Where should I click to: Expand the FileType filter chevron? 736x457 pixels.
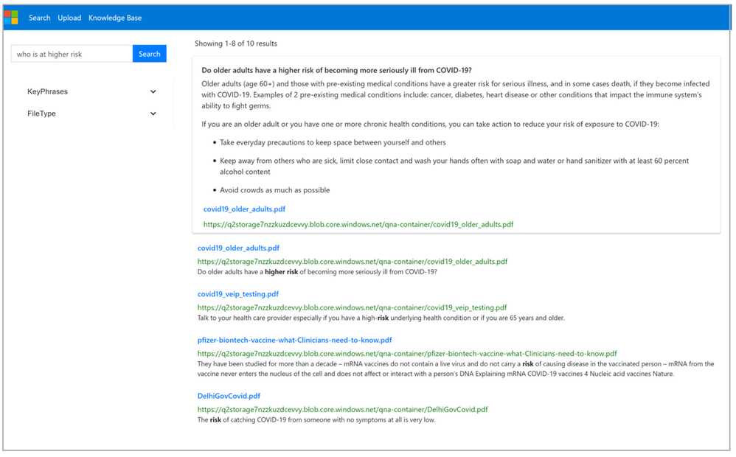point(153,114)
